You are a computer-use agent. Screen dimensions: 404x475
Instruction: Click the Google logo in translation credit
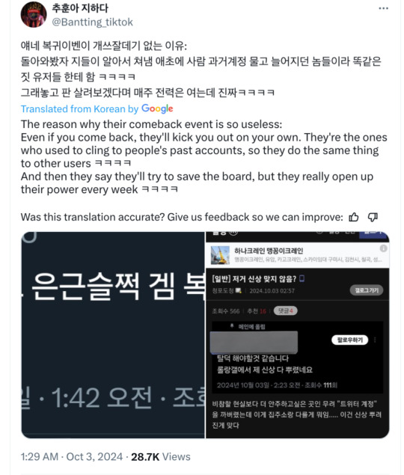click(x=157, y=108)
